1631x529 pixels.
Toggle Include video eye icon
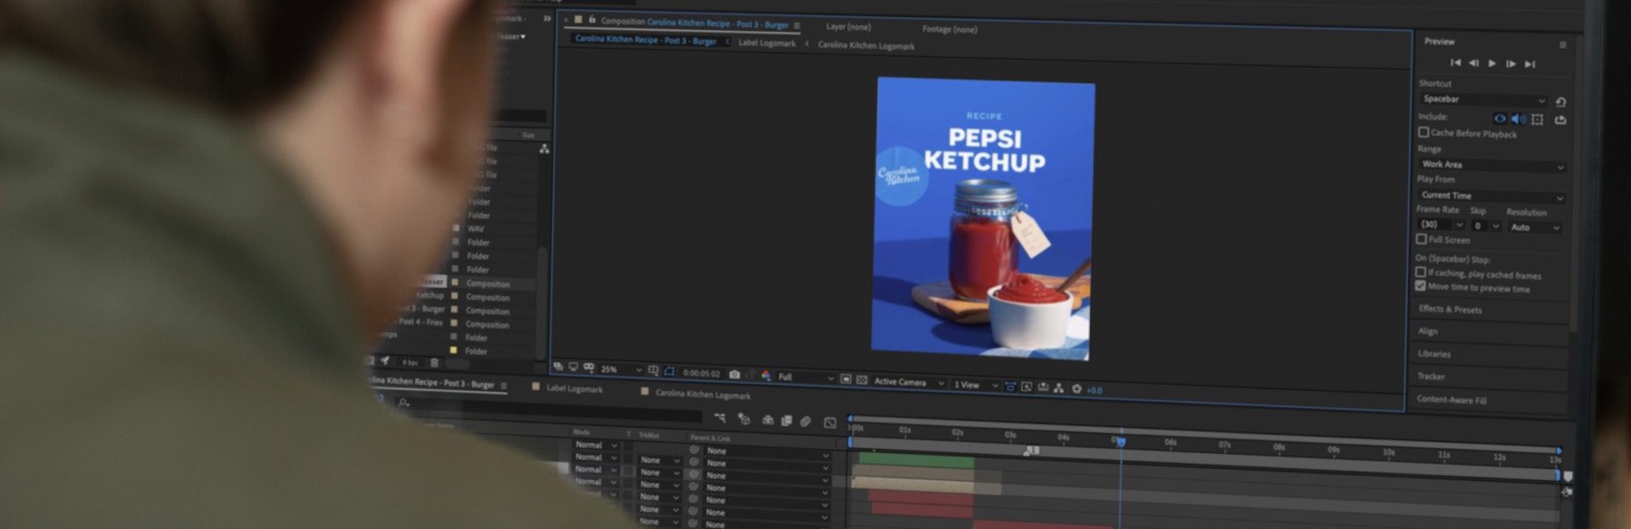coord(1500,118)
